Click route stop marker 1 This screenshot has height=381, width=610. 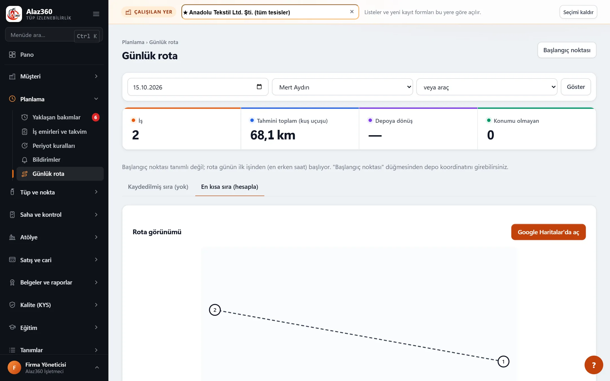pos(503,362)
